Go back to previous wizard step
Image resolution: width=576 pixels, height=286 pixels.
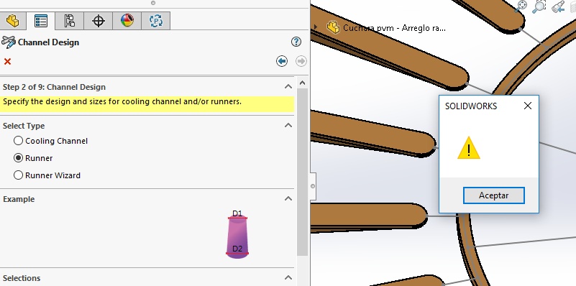pyautogui.click(x=282, y=61)
